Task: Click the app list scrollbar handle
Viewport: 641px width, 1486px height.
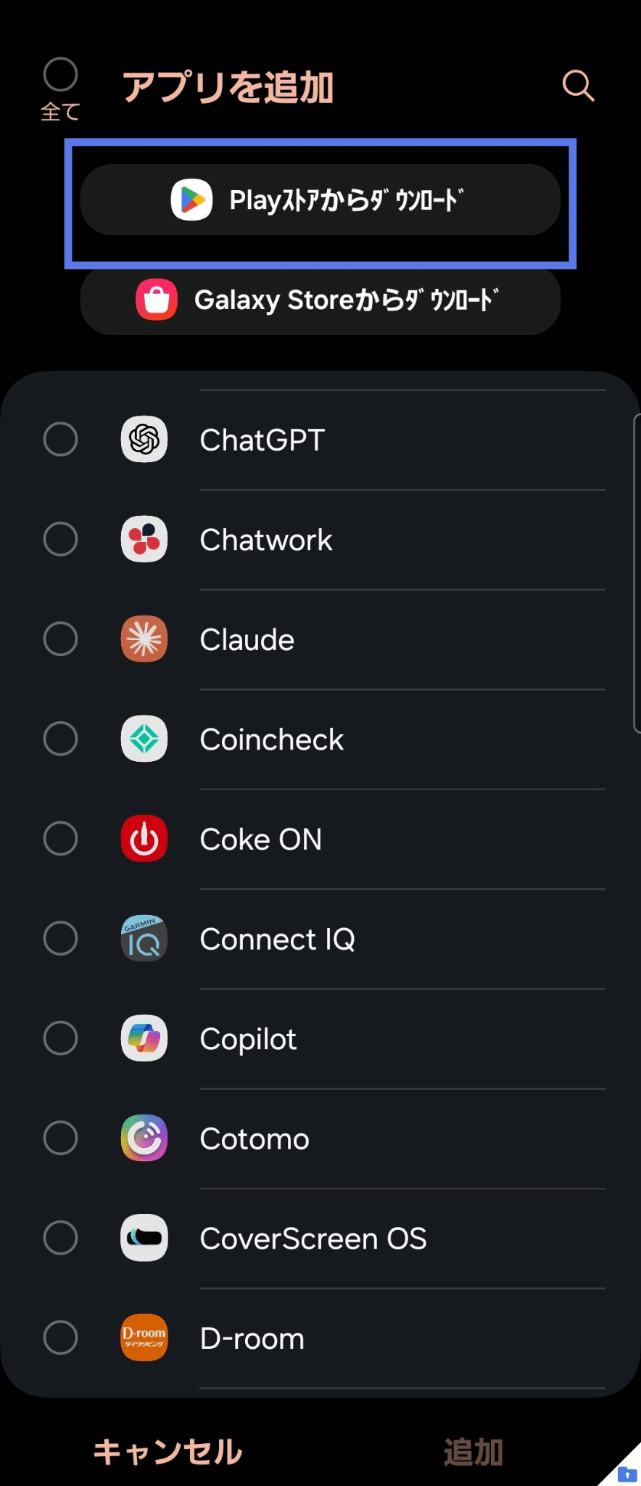Action: (637, 573)
